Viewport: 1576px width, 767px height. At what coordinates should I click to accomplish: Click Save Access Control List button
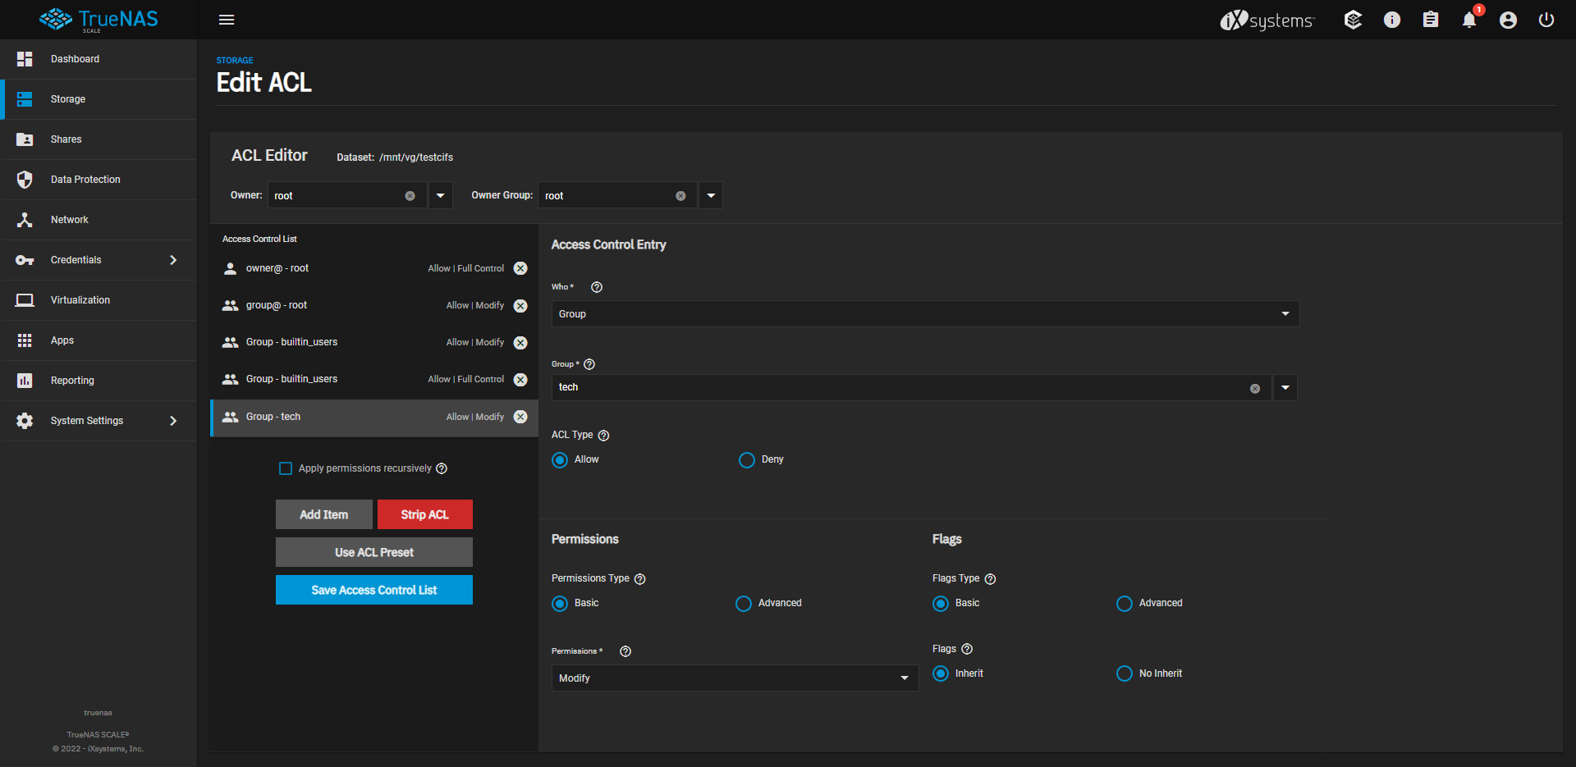[374, 590]
